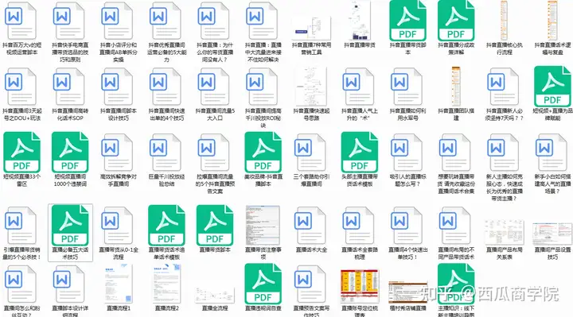
Task: Select the 短视频直播33个雷区 PDF icon
Action: (x=21, y=152)
